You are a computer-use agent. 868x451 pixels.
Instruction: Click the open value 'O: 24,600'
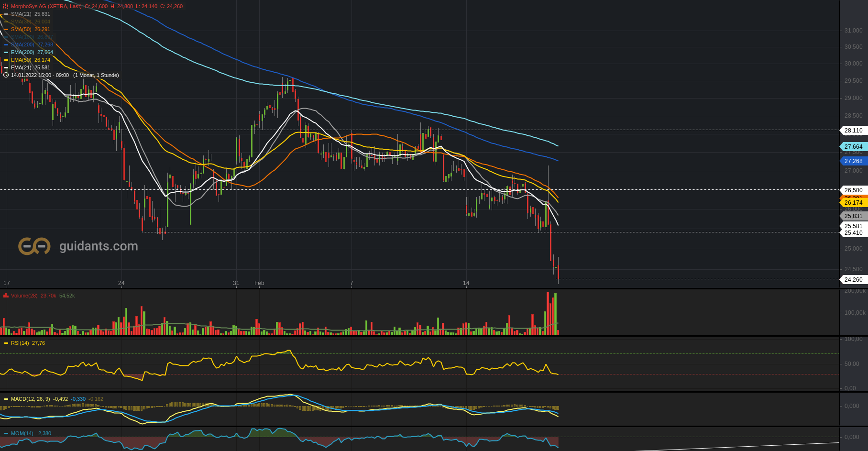[96, 6]
